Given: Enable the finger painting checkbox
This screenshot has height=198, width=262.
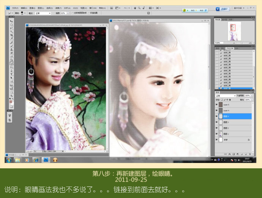Looking at the screenshot, I should [x=89, y=13].
